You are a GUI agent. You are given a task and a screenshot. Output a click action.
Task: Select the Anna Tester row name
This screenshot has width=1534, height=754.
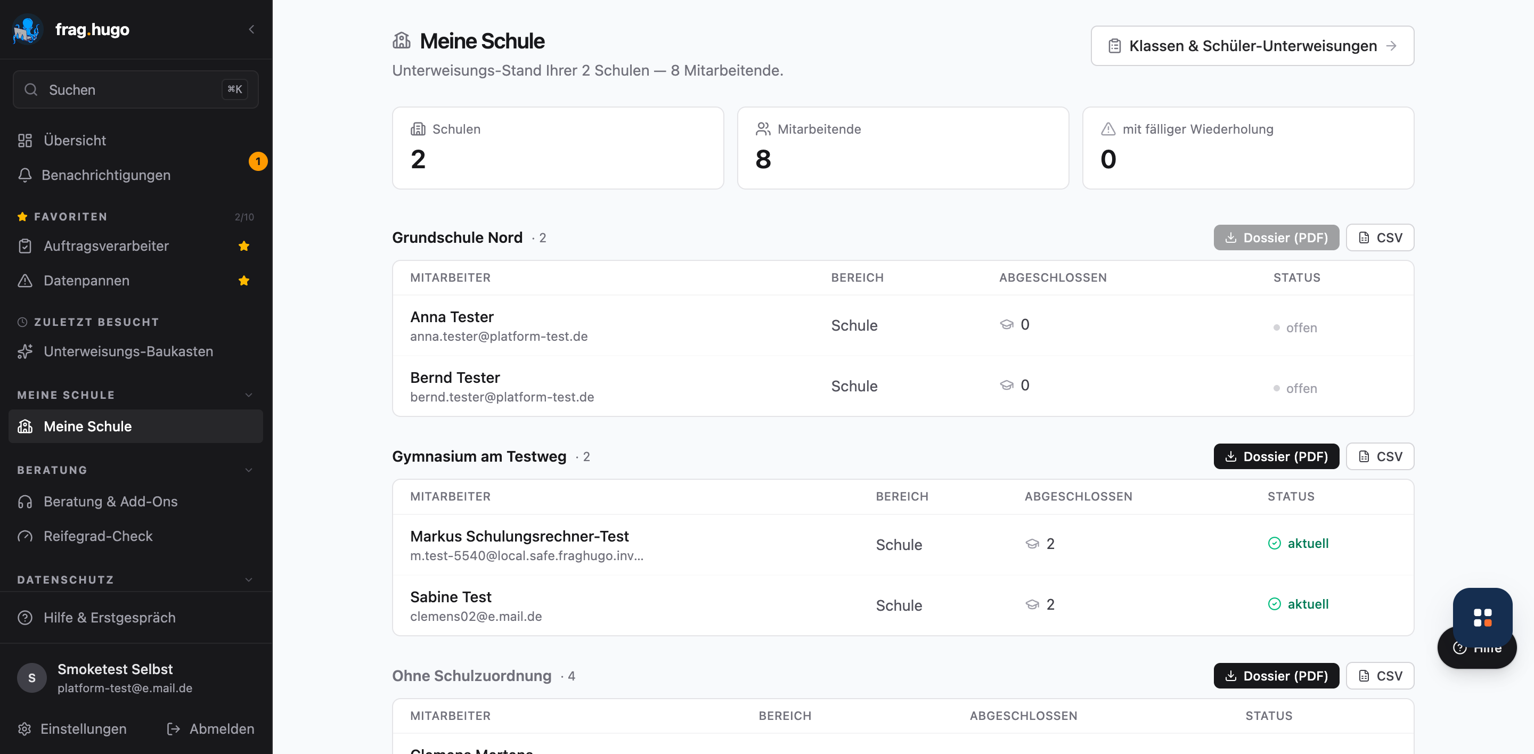tap(452, 317)
